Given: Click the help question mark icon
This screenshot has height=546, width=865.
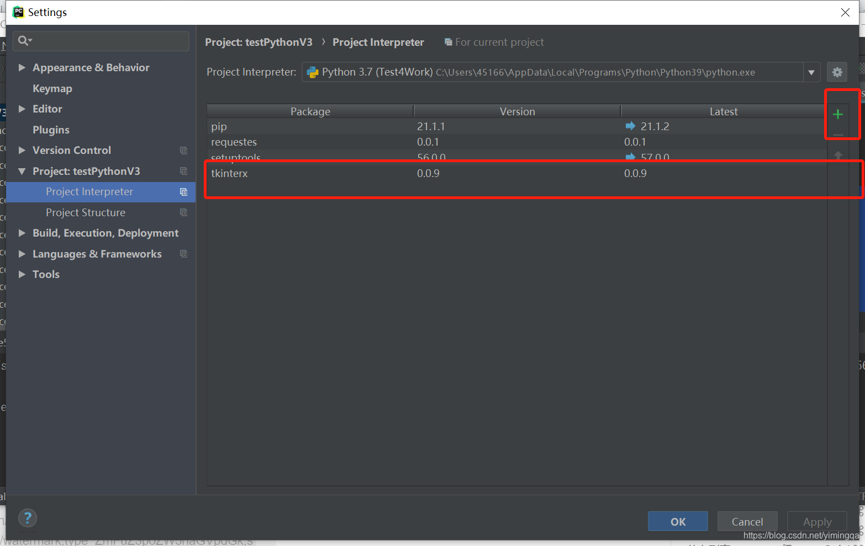Looking at the screenshot, I should click(28, 518).
